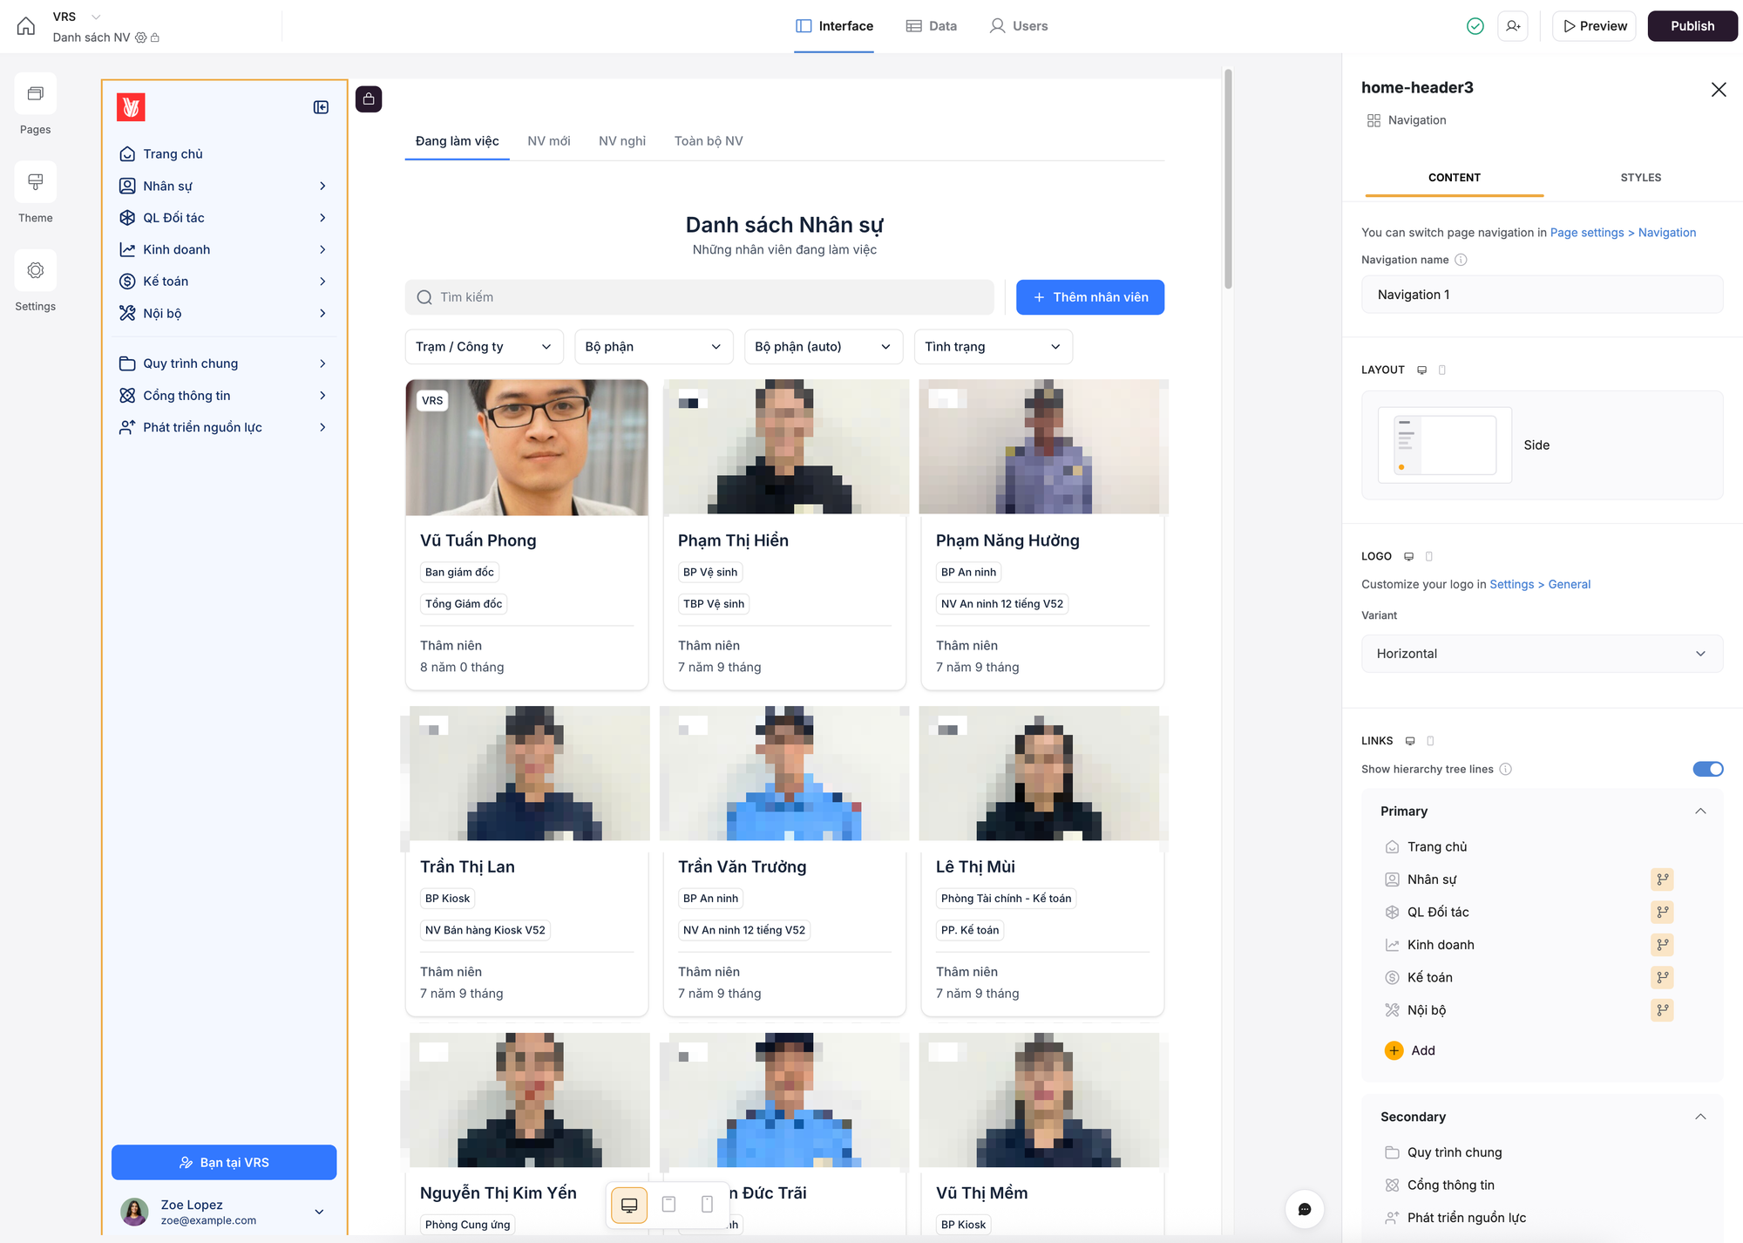Open the VRS app name dropdown
Image resolution: width=1743 pixels, height=1243 pixels.
coord(96,17)
